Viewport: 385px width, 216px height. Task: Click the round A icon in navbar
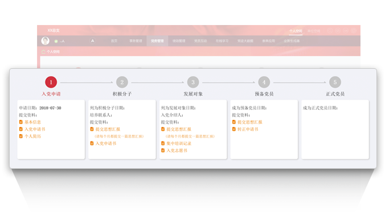[x=93, y=41]
